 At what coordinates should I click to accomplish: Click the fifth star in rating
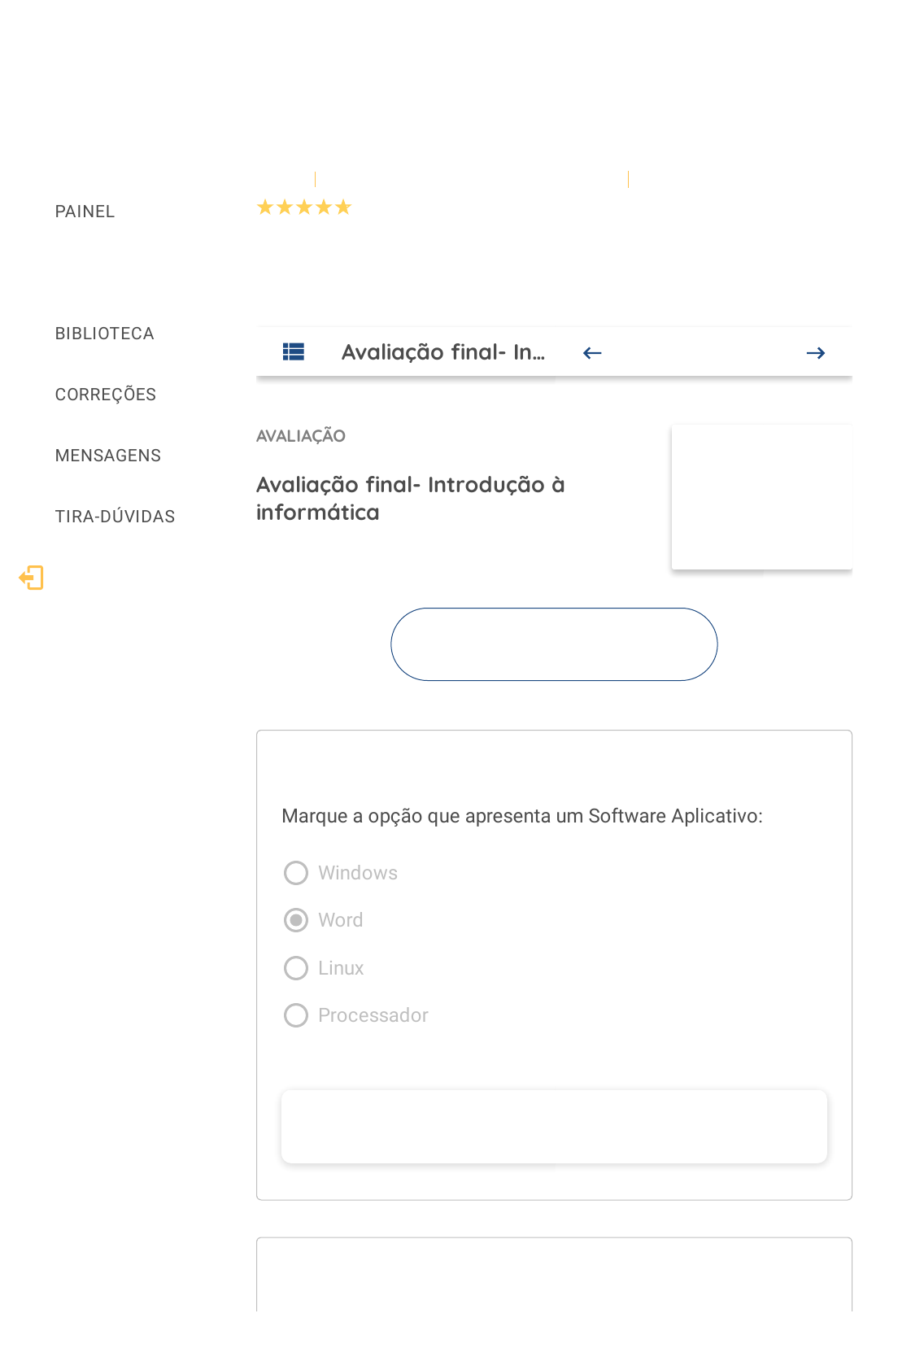(343, 207)
